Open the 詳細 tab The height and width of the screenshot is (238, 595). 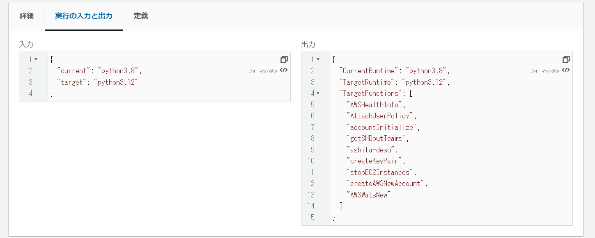tap(26, 16)
